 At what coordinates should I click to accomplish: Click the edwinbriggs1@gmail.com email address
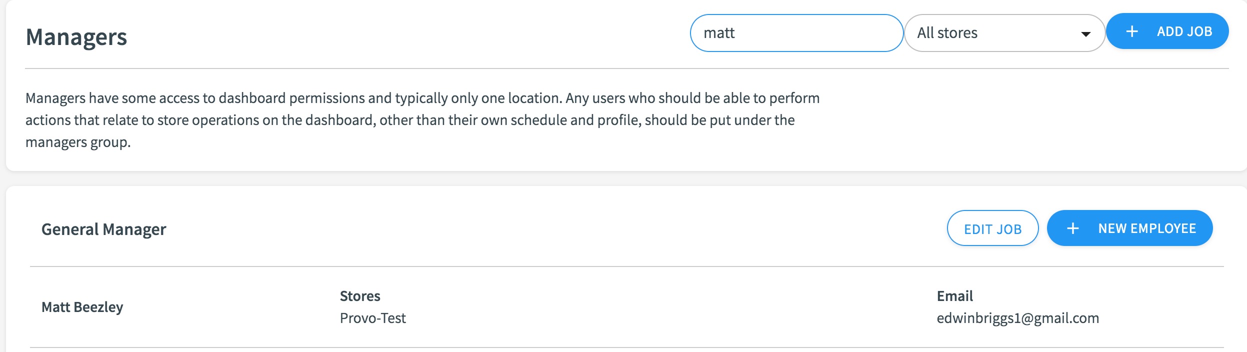pos(1017,318)
